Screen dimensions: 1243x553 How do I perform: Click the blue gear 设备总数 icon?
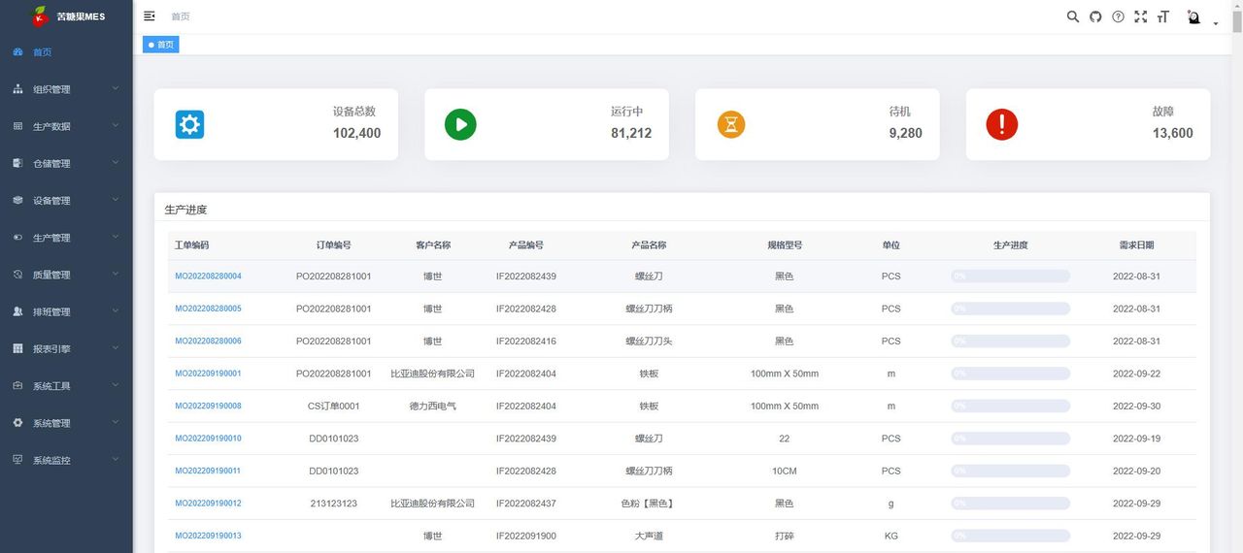point(189,124)
